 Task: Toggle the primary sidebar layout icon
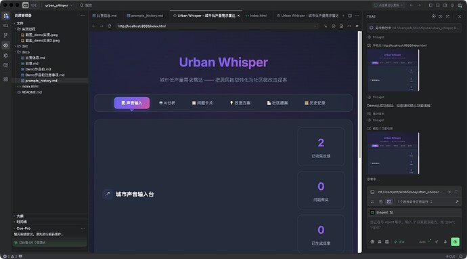pyautogui.click(x=430, y=5)
